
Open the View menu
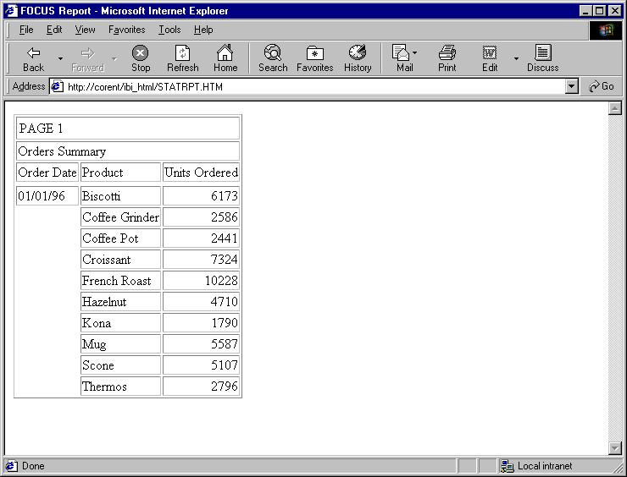click(86, 30)
